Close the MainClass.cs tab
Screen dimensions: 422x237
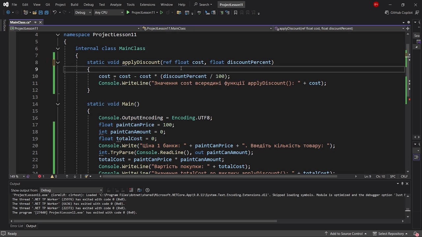(41, 22)
